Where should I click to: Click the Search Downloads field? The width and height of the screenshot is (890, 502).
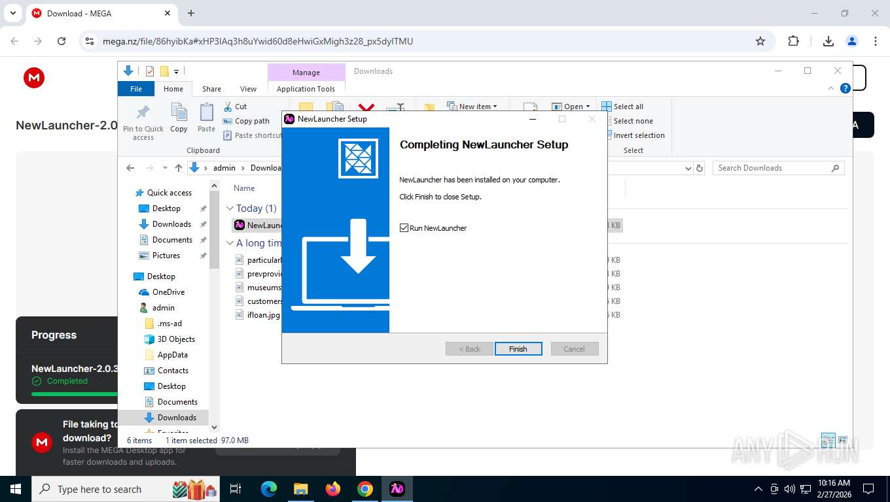pos(779,168)
